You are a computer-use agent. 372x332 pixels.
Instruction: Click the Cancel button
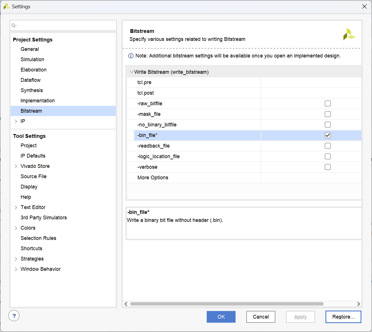click(x=261, y=317)
